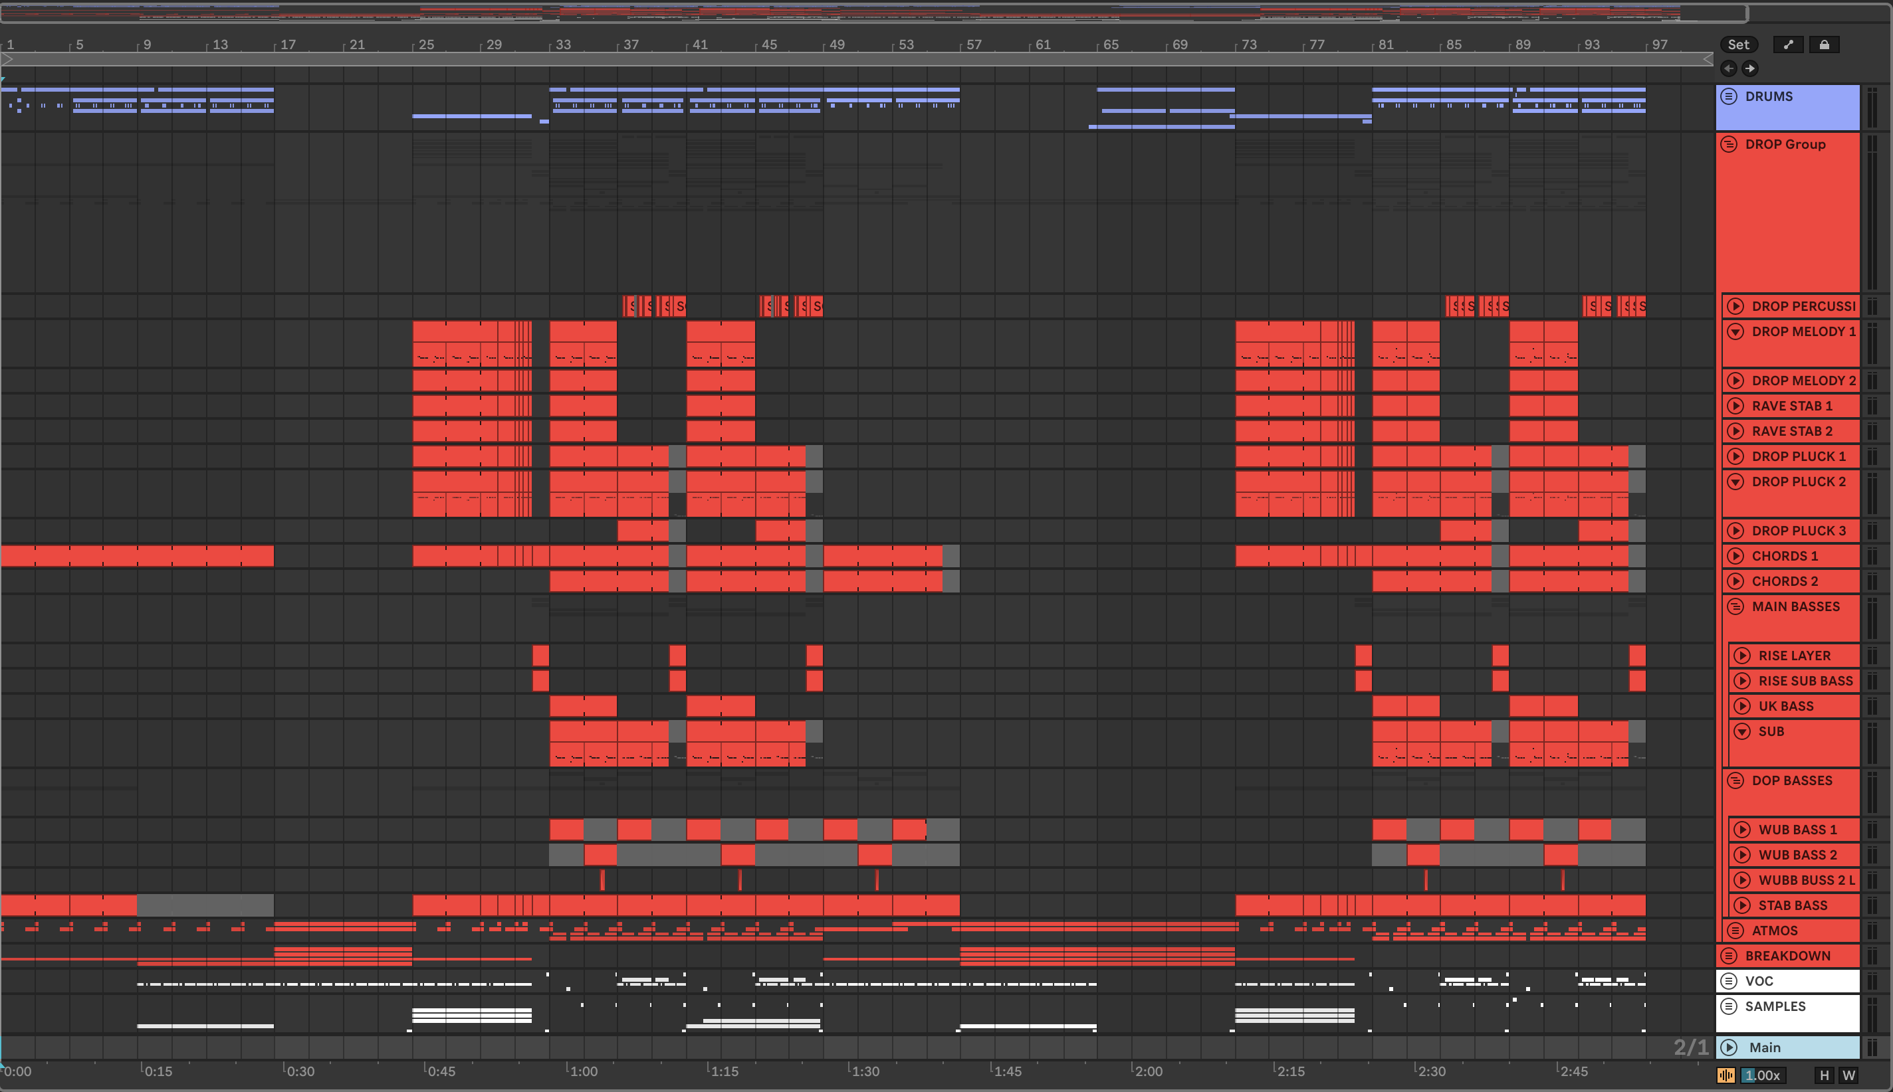This screenshot has height=1092, width=1893.
Task: Collapse the expanded SUB track
Action: pyautogui.click(x=1742, y=731)
